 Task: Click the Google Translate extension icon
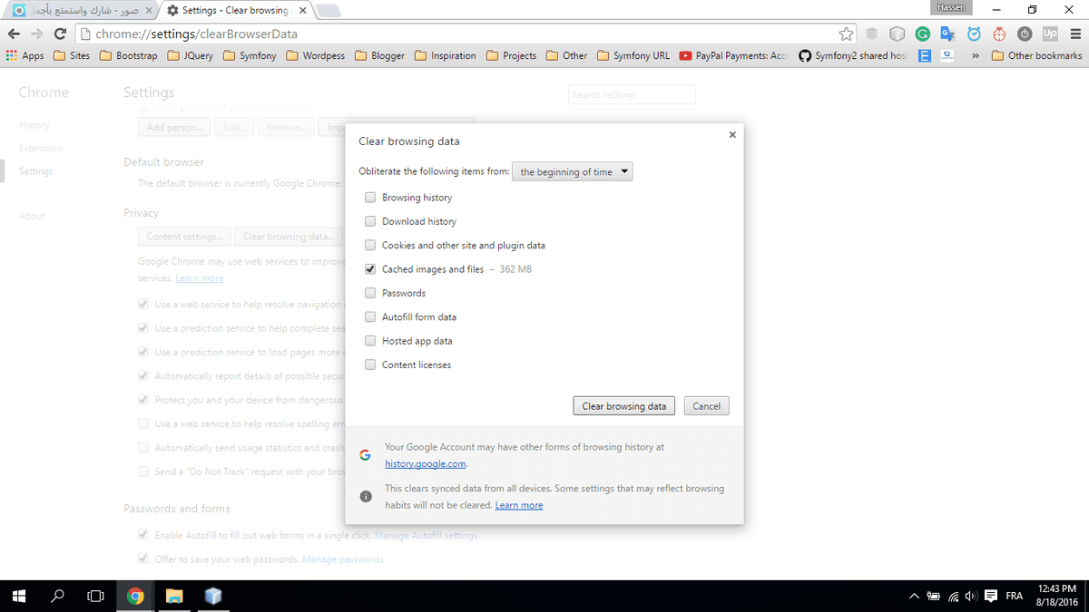tap(947, 34)
